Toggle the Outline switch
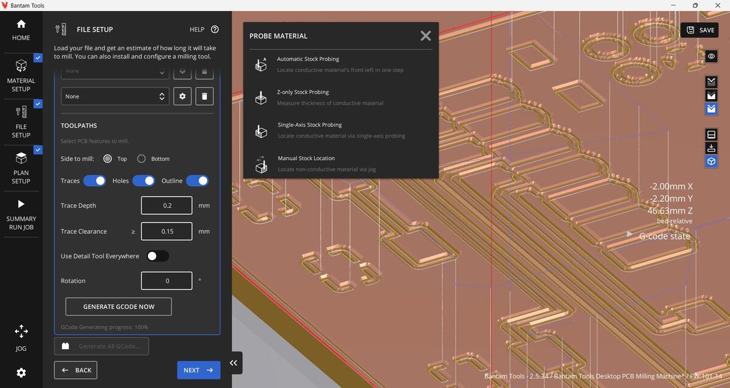 197,181
